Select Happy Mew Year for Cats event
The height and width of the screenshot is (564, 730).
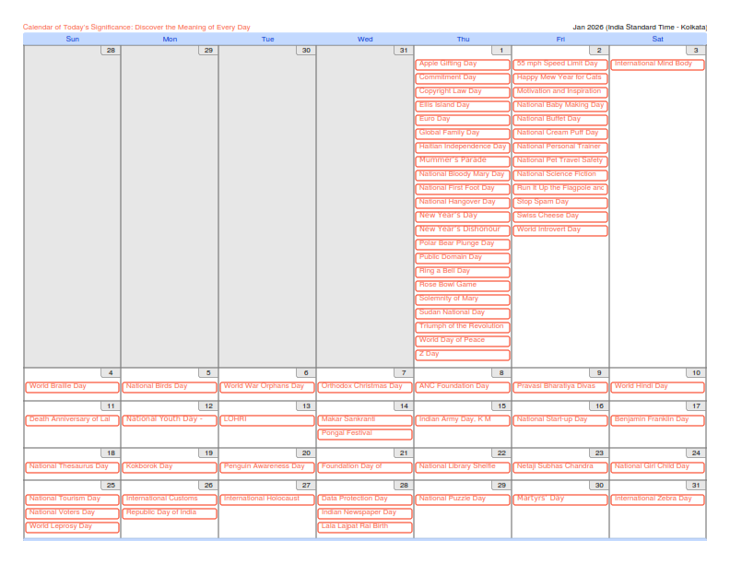(560, 78)
